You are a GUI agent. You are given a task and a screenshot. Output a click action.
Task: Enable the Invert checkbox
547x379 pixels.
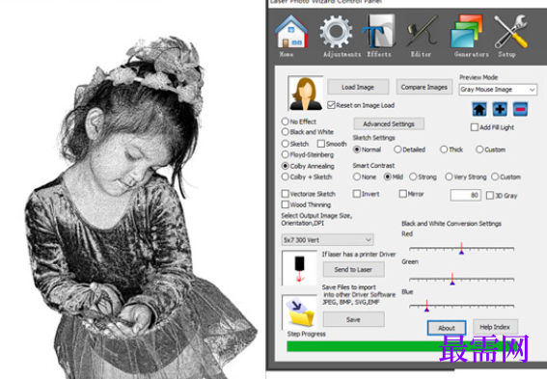pyautogui.click(x=357, y=194)
